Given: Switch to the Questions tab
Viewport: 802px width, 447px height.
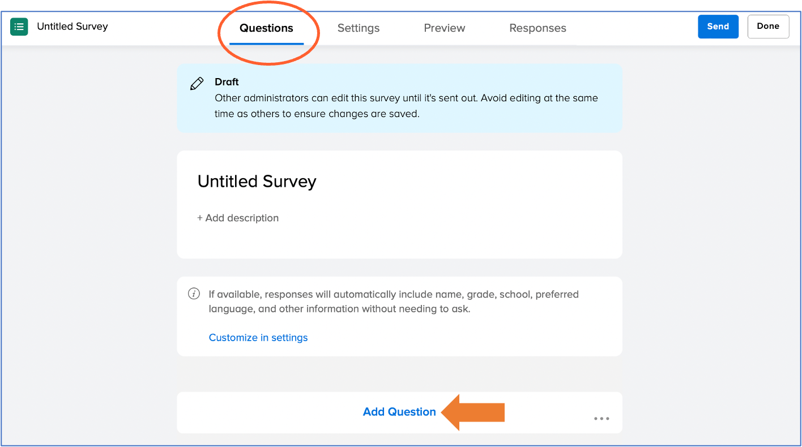Looking at the screenshot, I should click(x=266, y=28).
